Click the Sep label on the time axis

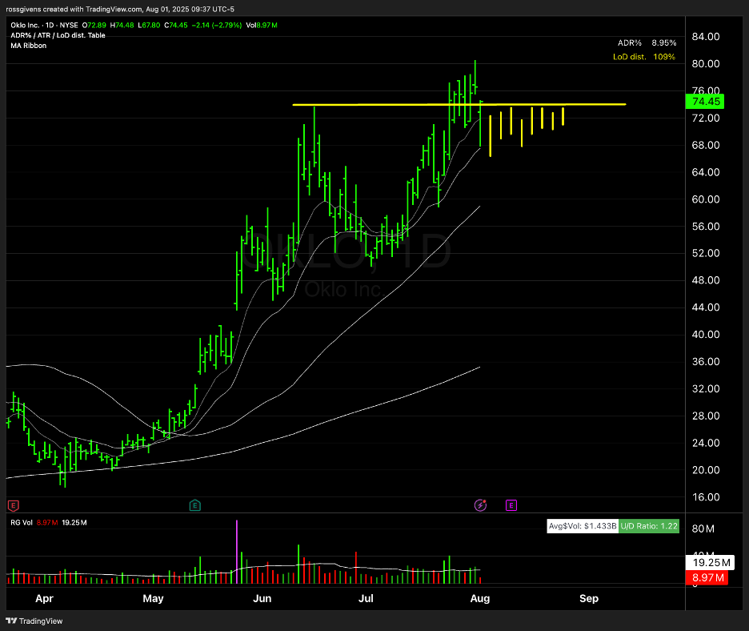click(x=588, y=598)
